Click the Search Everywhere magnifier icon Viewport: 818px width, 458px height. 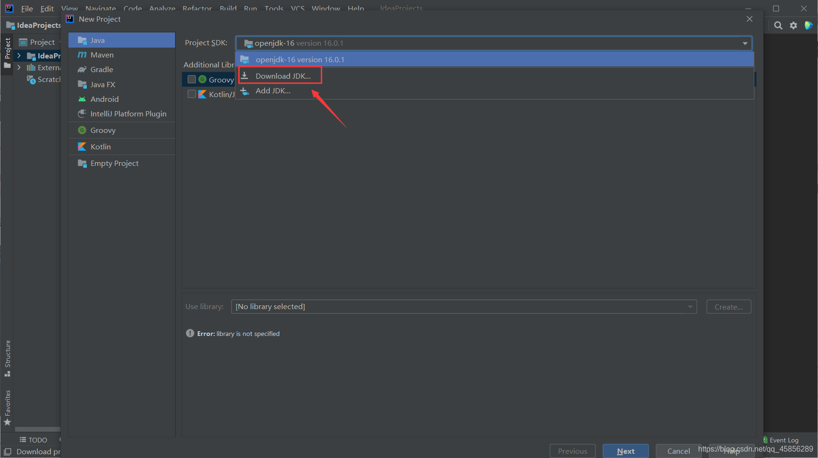pos(778,25)
